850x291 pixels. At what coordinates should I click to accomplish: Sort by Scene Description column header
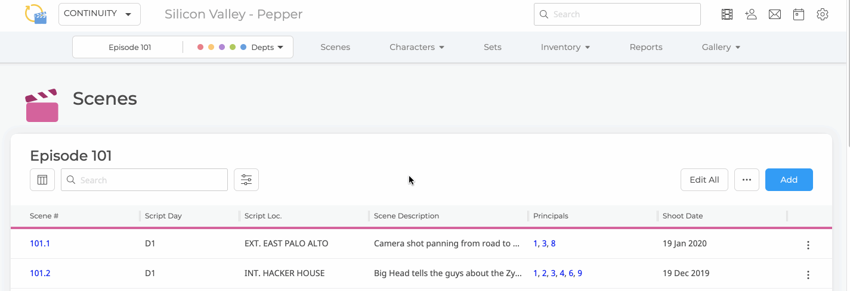[x=406, y=216]
